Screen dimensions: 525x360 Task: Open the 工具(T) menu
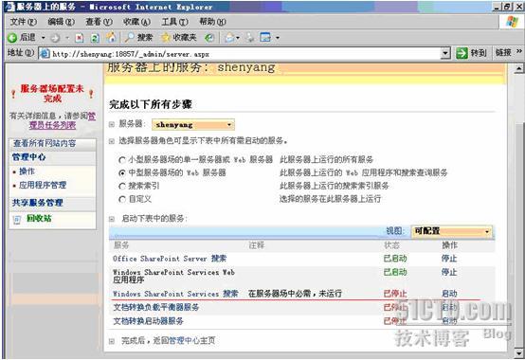tap(174, 22)
